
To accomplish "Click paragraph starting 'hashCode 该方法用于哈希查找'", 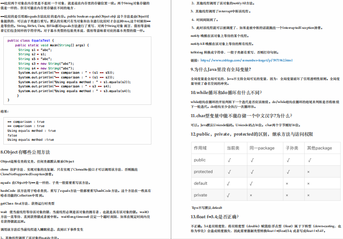I will point(76,193).
